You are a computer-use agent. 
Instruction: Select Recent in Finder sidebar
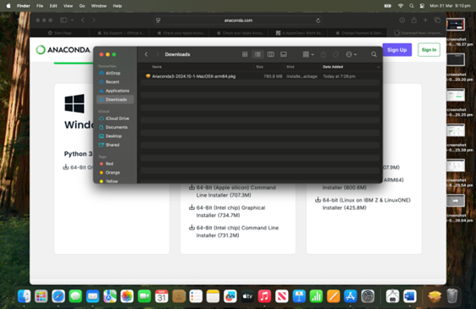(112, 82)
